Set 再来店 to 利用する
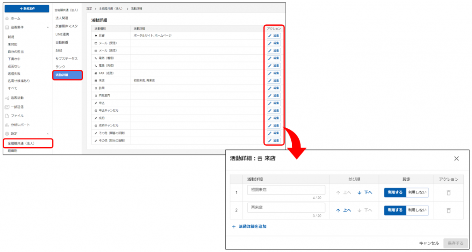This screenshot has height=252, width=472. [395, 210]
